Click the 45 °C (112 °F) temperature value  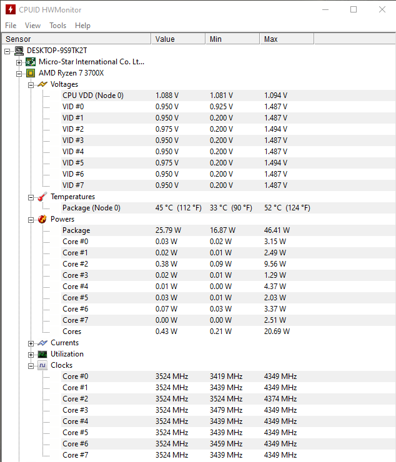179,208
